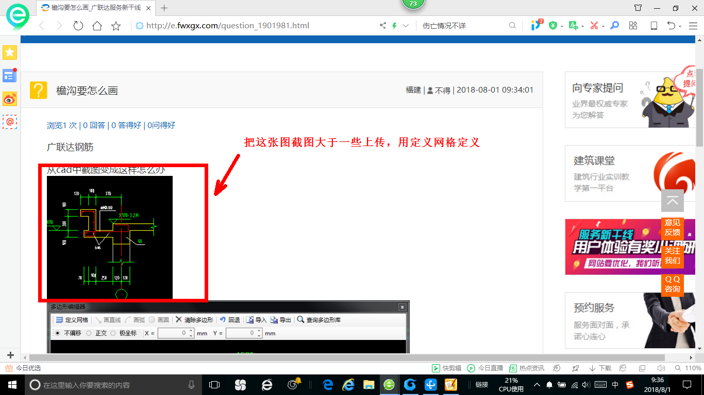Open the CAD gutter drawing thumbnail
Viewport: 704px width, 395px height.
click(x=110, y=237)
